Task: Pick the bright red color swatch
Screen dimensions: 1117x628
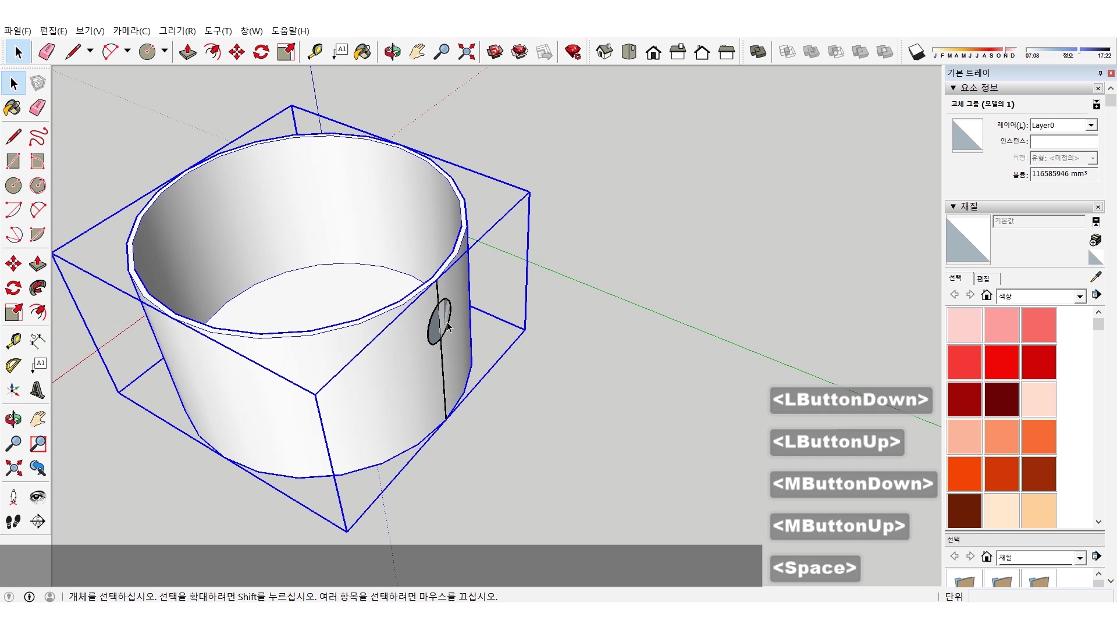Action: (x=1001, y=362)
